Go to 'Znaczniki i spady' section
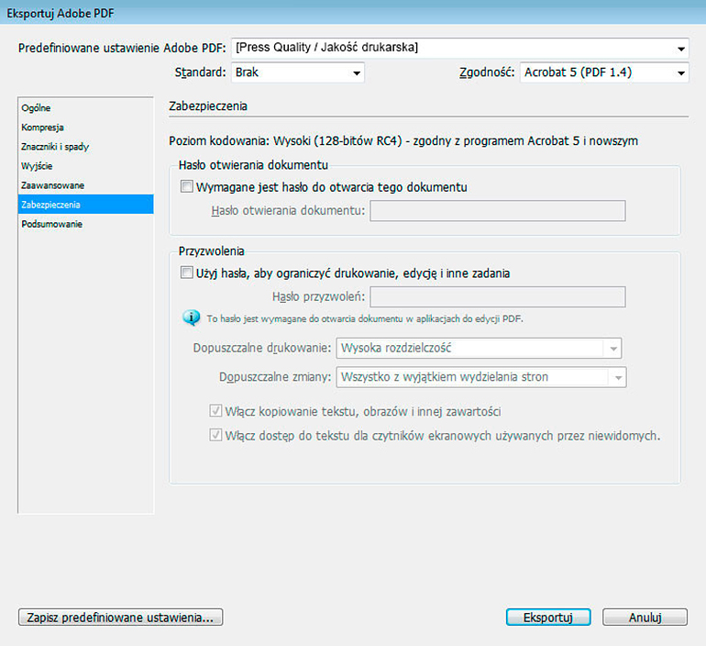Screen dimensions: 706x646 [x=85, y=147]
